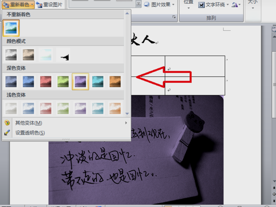Expand the picture styles gallery arrow
This screenshot has width=276, height=207.
(x=139, y=4)
